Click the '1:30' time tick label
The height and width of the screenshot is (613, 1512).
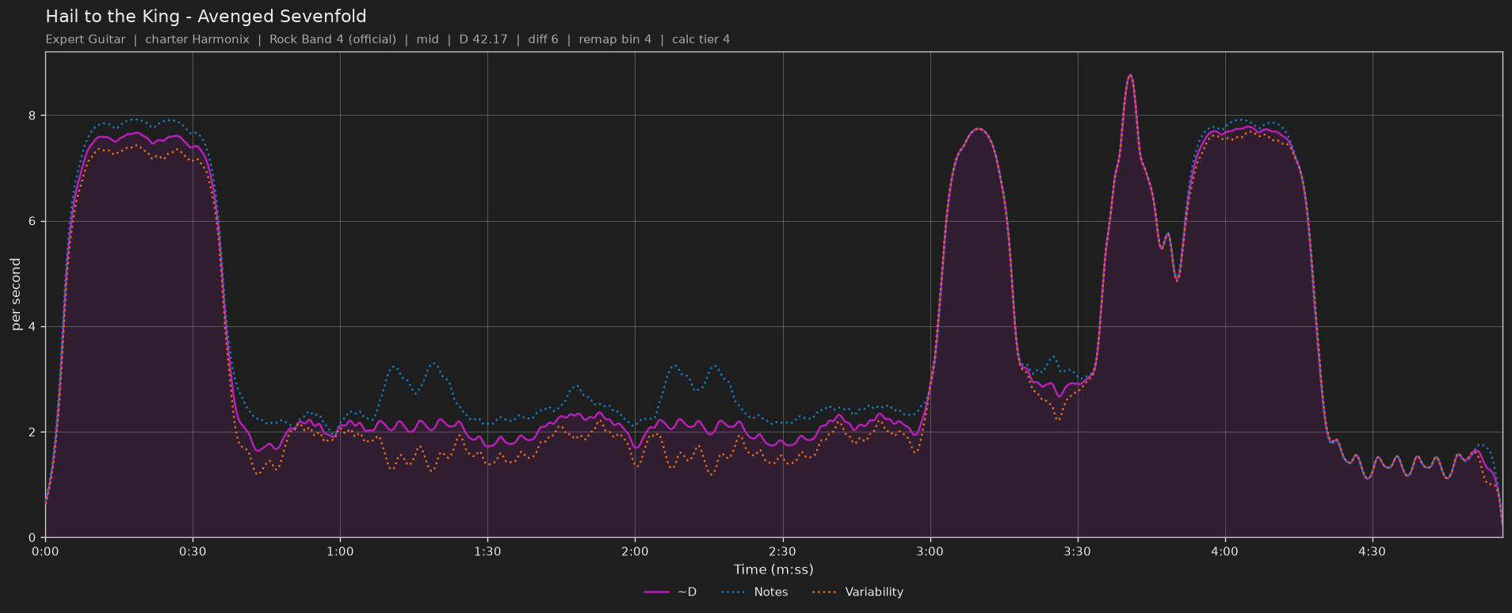coord(487,551)
